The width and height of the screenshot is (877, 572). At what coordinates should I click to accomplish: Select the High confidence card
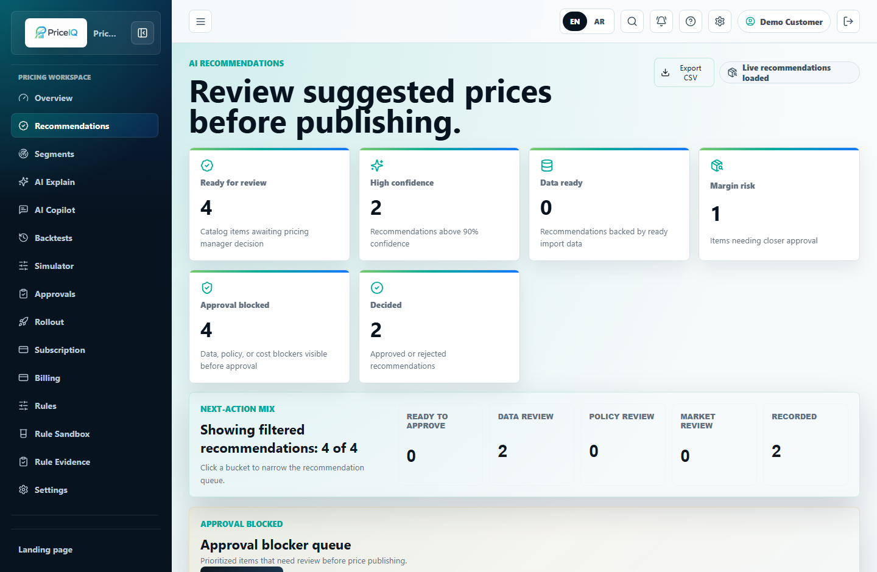tap(439, 204)
